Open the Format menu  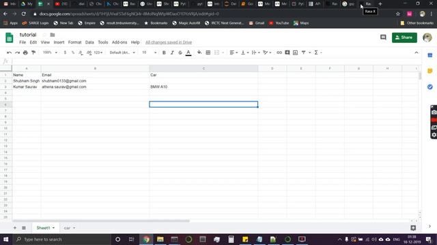[x=74, y=42]
